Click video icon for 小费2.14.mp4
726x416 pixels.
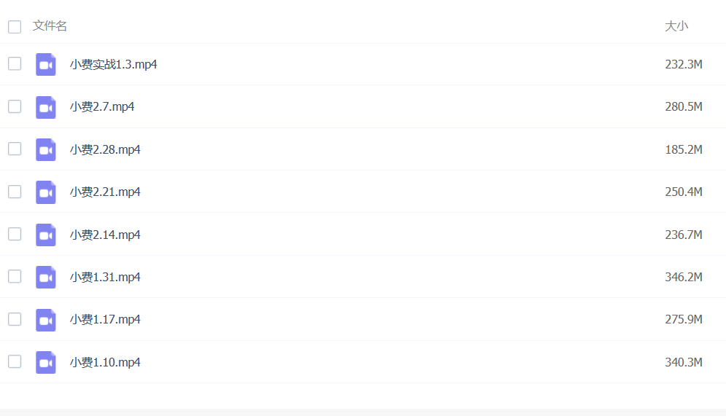coord(46,235)
